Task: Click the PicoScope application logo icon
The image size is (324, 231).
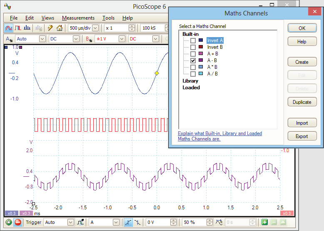Action: coord(7,6)
